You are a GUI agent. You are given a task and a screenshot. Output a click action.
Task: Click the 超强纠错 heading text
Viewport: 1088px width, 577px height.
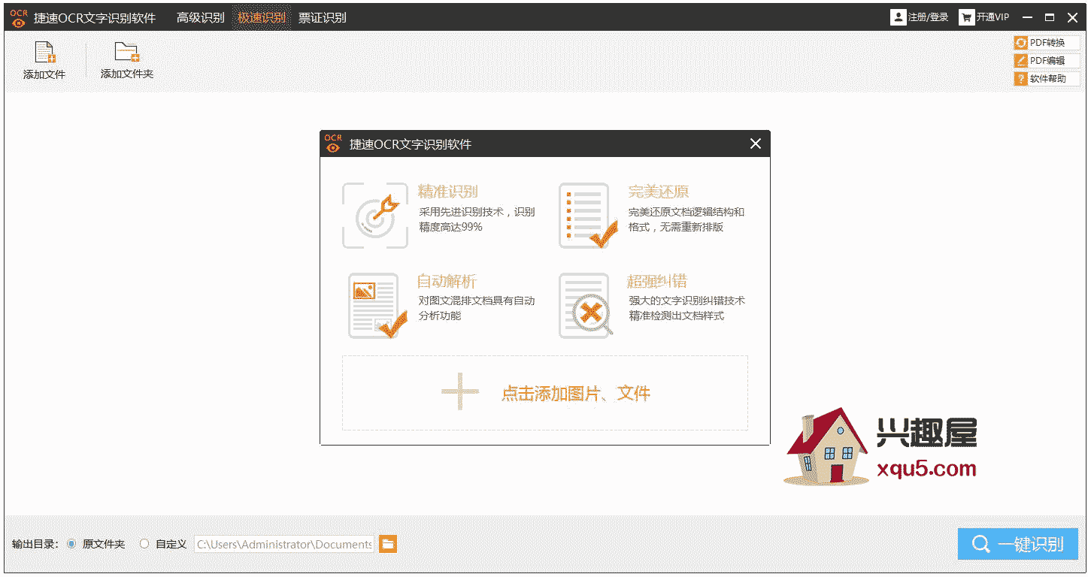coord(657,282)
